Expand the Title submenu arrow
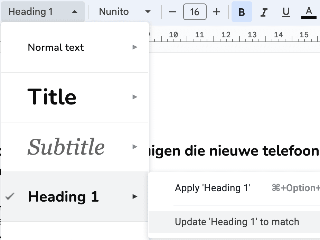This screenshot has height=240, width=320. tap(135, 97)
